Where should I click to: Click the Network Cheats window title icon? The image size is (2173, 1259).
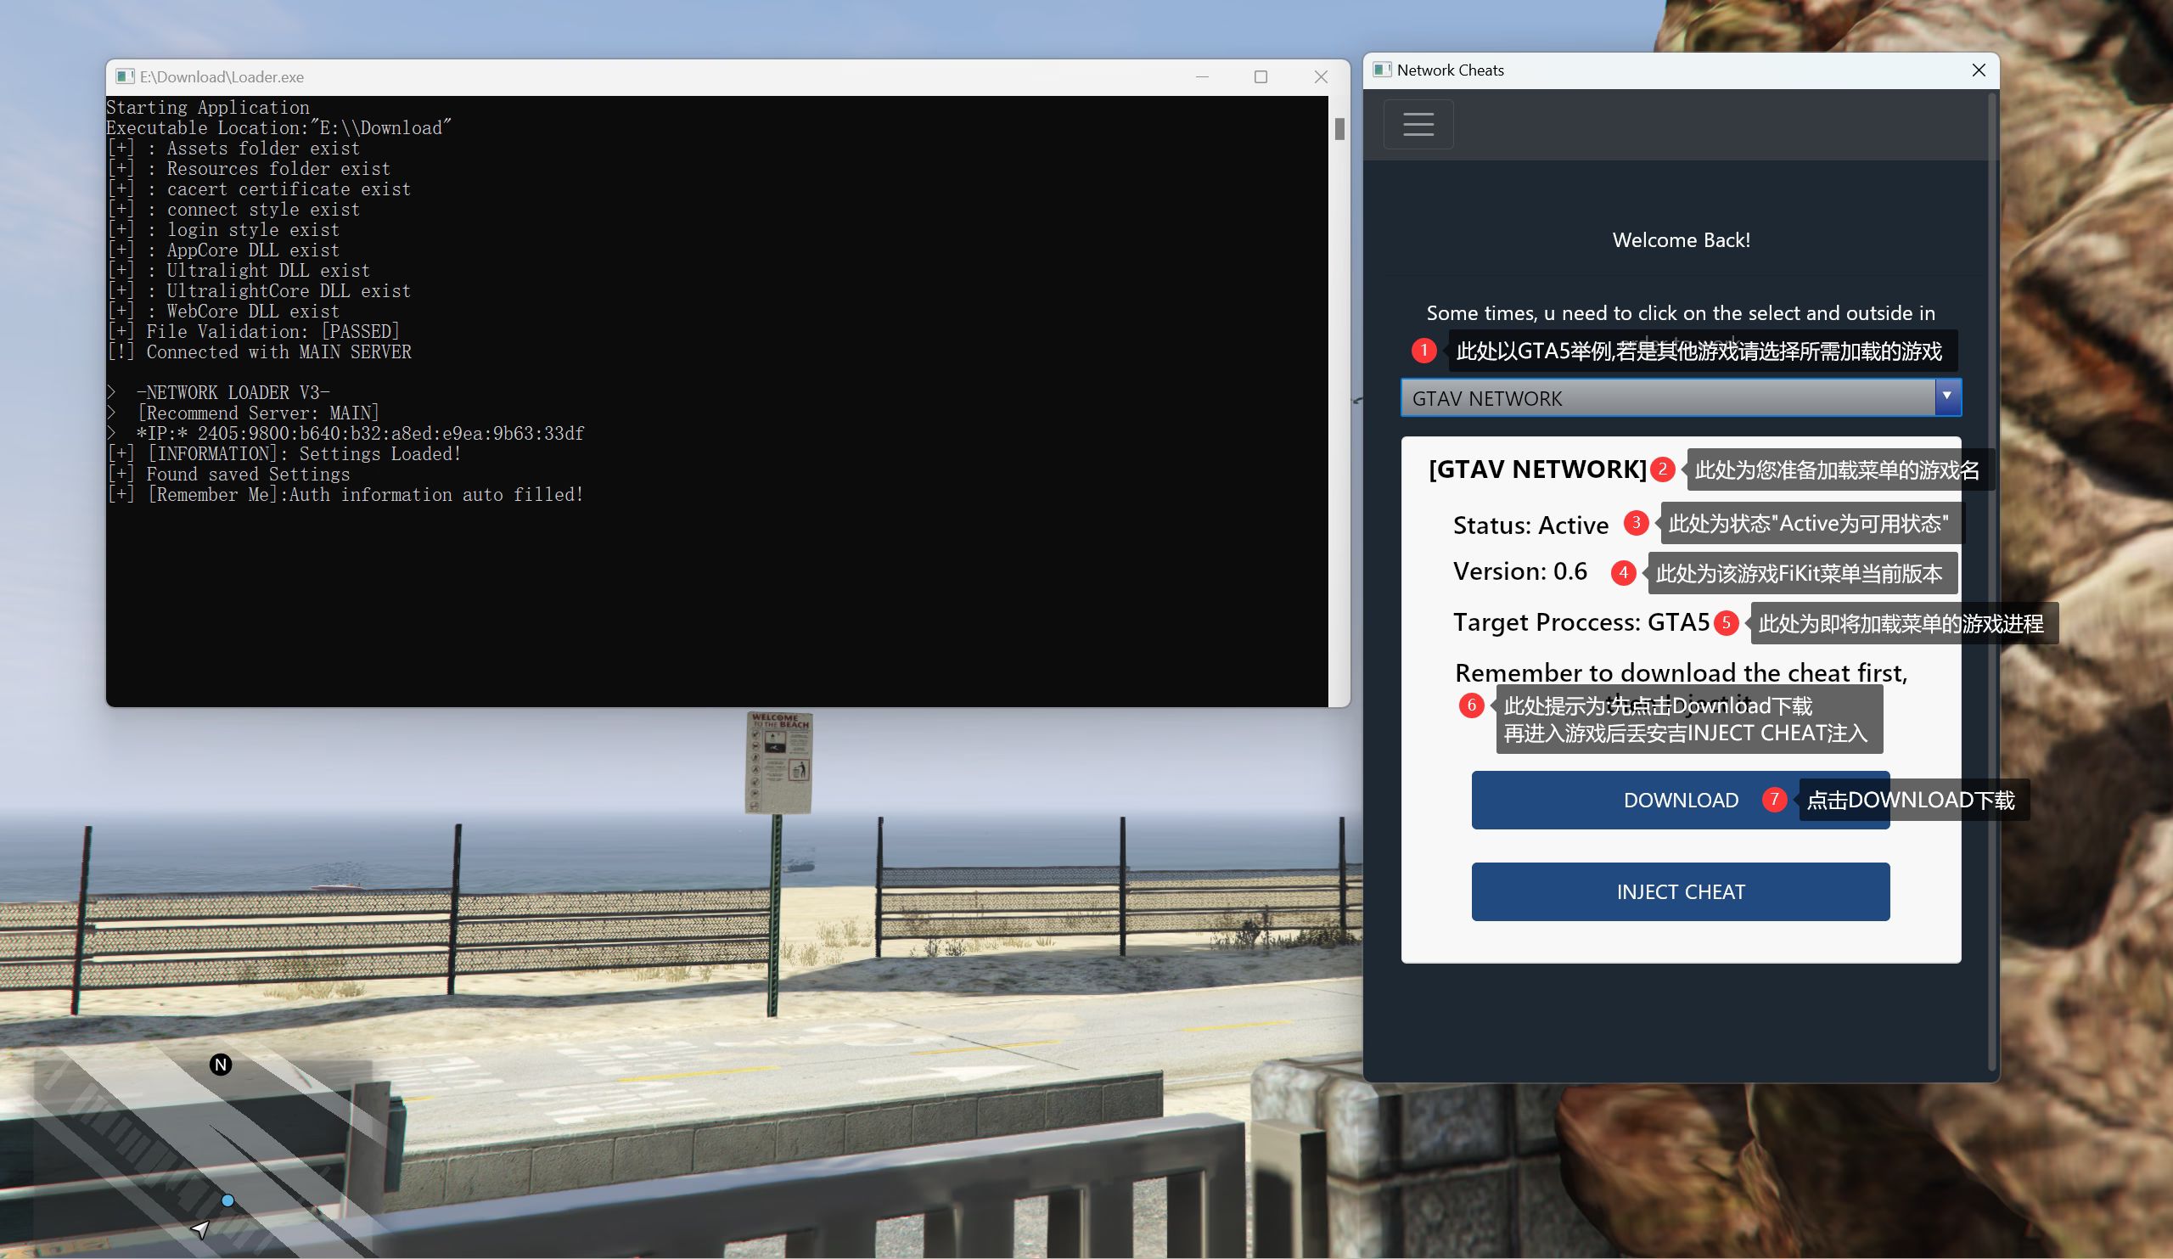[1381, 70]
